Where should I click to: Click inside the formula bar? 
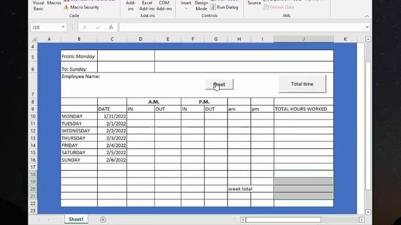pos(241,27)
